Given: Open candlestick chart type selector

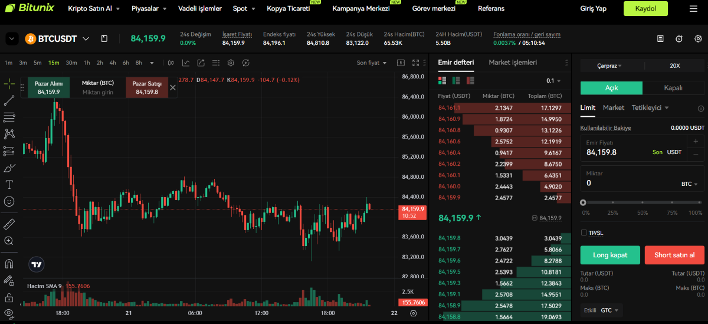Looking at the screenshot, I should tap(171, 63).
